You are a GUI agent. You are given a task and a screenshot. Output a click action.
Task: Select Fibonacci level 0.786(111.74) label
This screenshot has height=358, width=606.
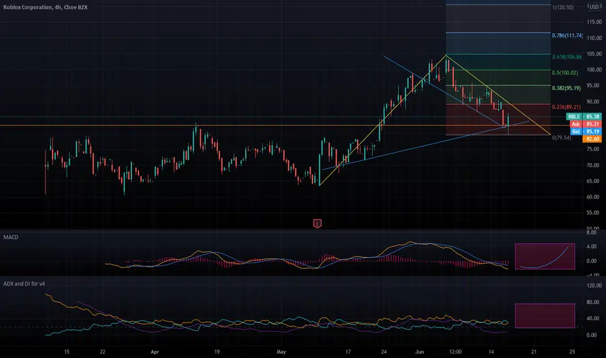coord(567,35)
